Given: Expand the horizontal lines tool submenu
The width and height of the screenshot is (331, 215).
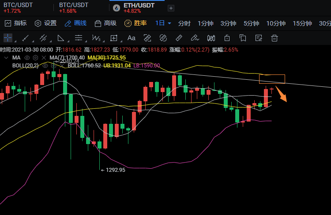Looking at the screenshot, I should point(87,41).
